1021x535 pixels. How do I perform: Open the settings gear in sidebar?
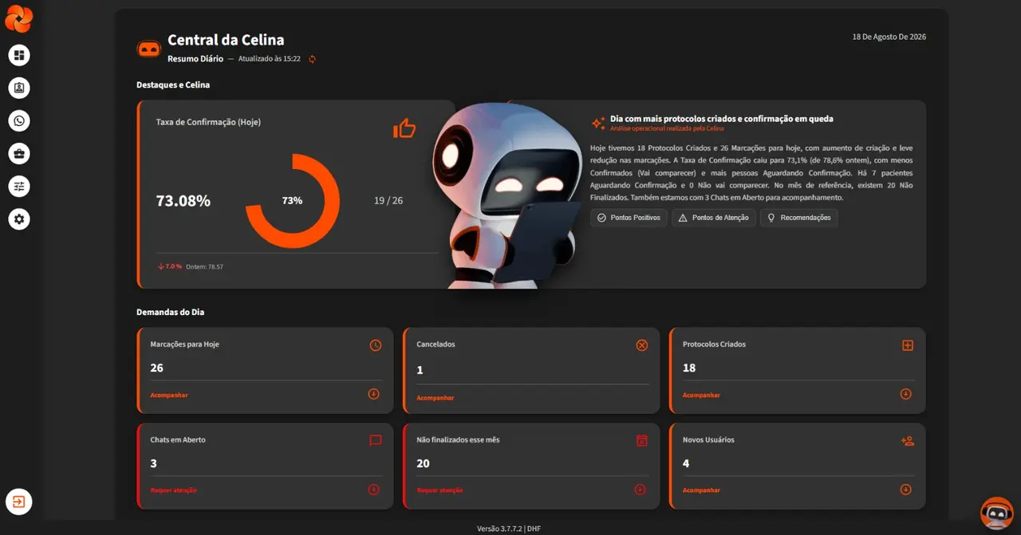[19, 218]
